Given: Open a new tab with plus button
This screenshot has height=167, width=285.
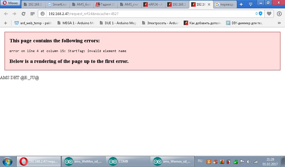Looking at the screenshot, I should coord(241,4).
